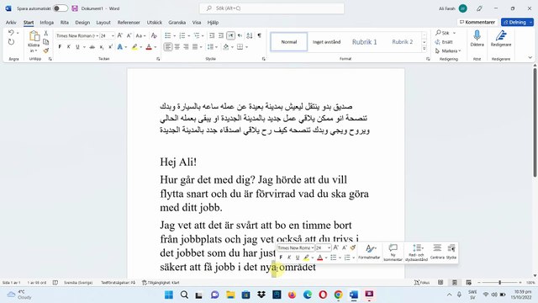Viewport: 538px width, 303px height.
Task: Toggle italic K in the ribbon
Action: point(69,47)
